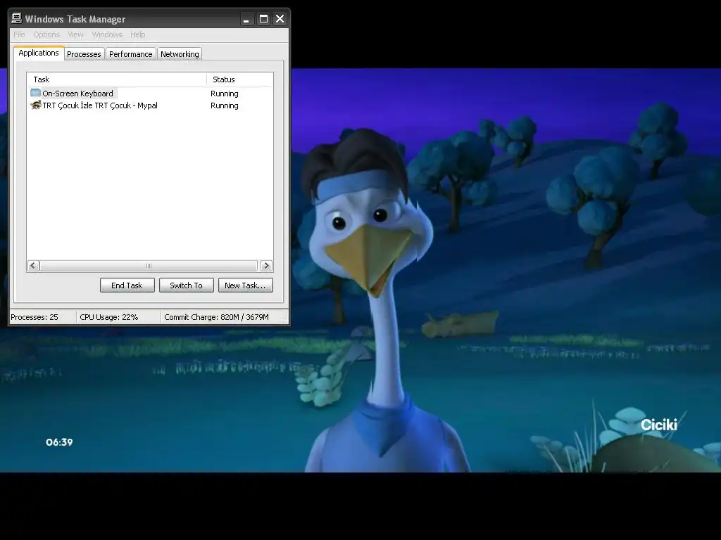The image size is (721, 540).
Task: Click Running status of On-Screen Keyboard
Action: [225, 94]
